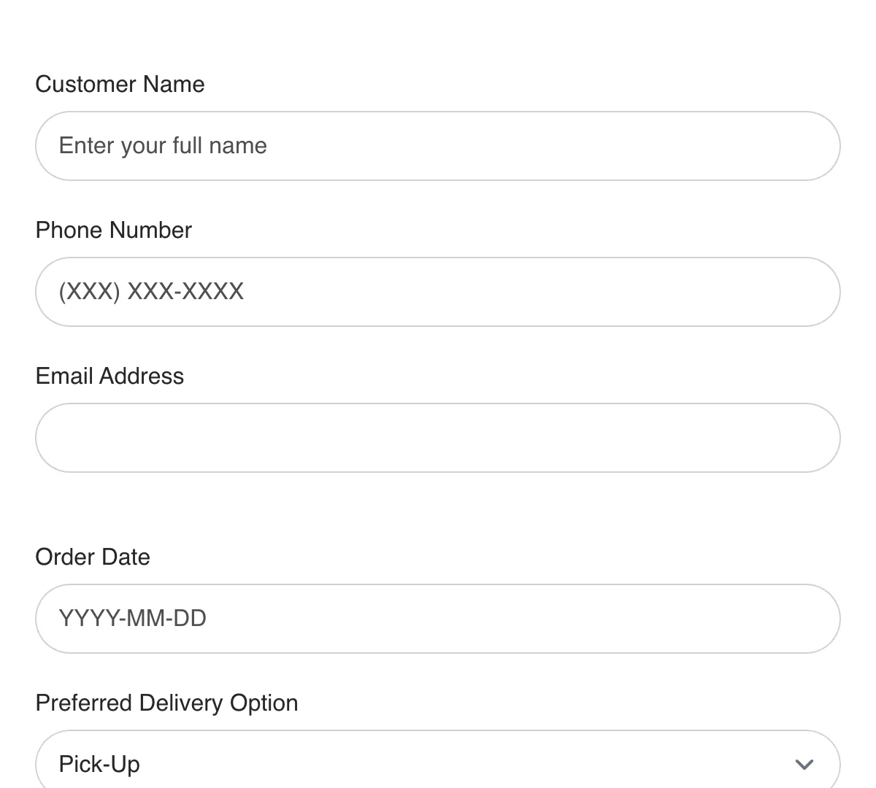Open the Preferred Delivery Option dropdown
This screenshot has height=788, width=876.
[438, 762]
